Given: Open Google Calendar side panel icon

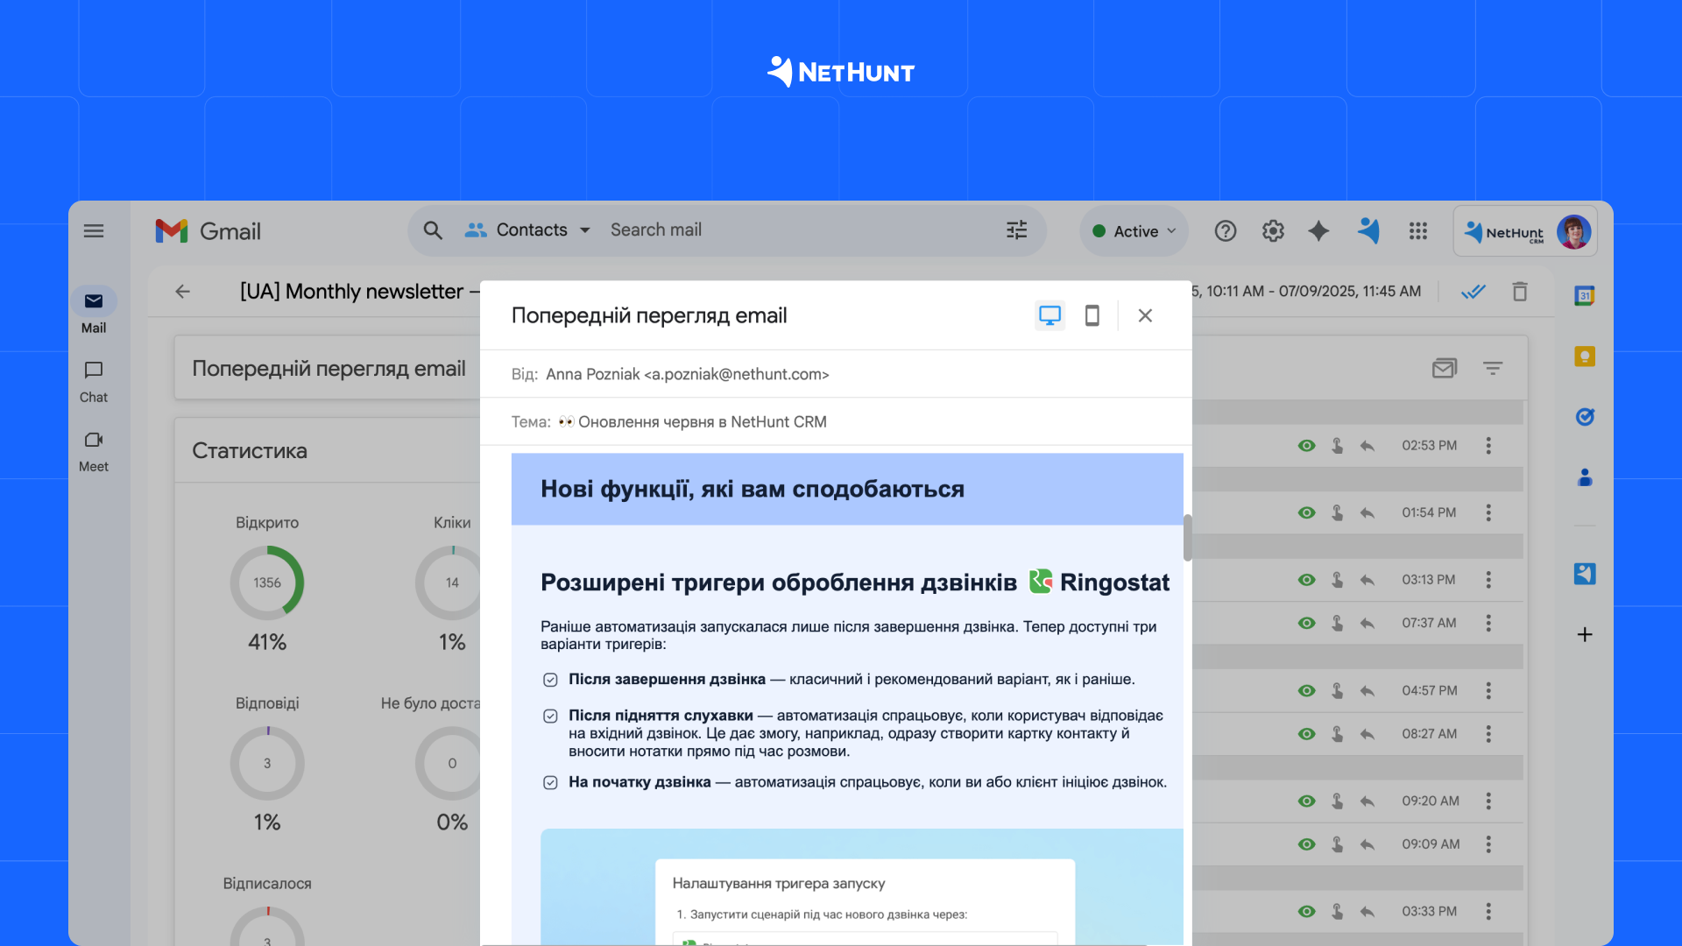Looking at the screenshot, I should [x=1585, y=296].
